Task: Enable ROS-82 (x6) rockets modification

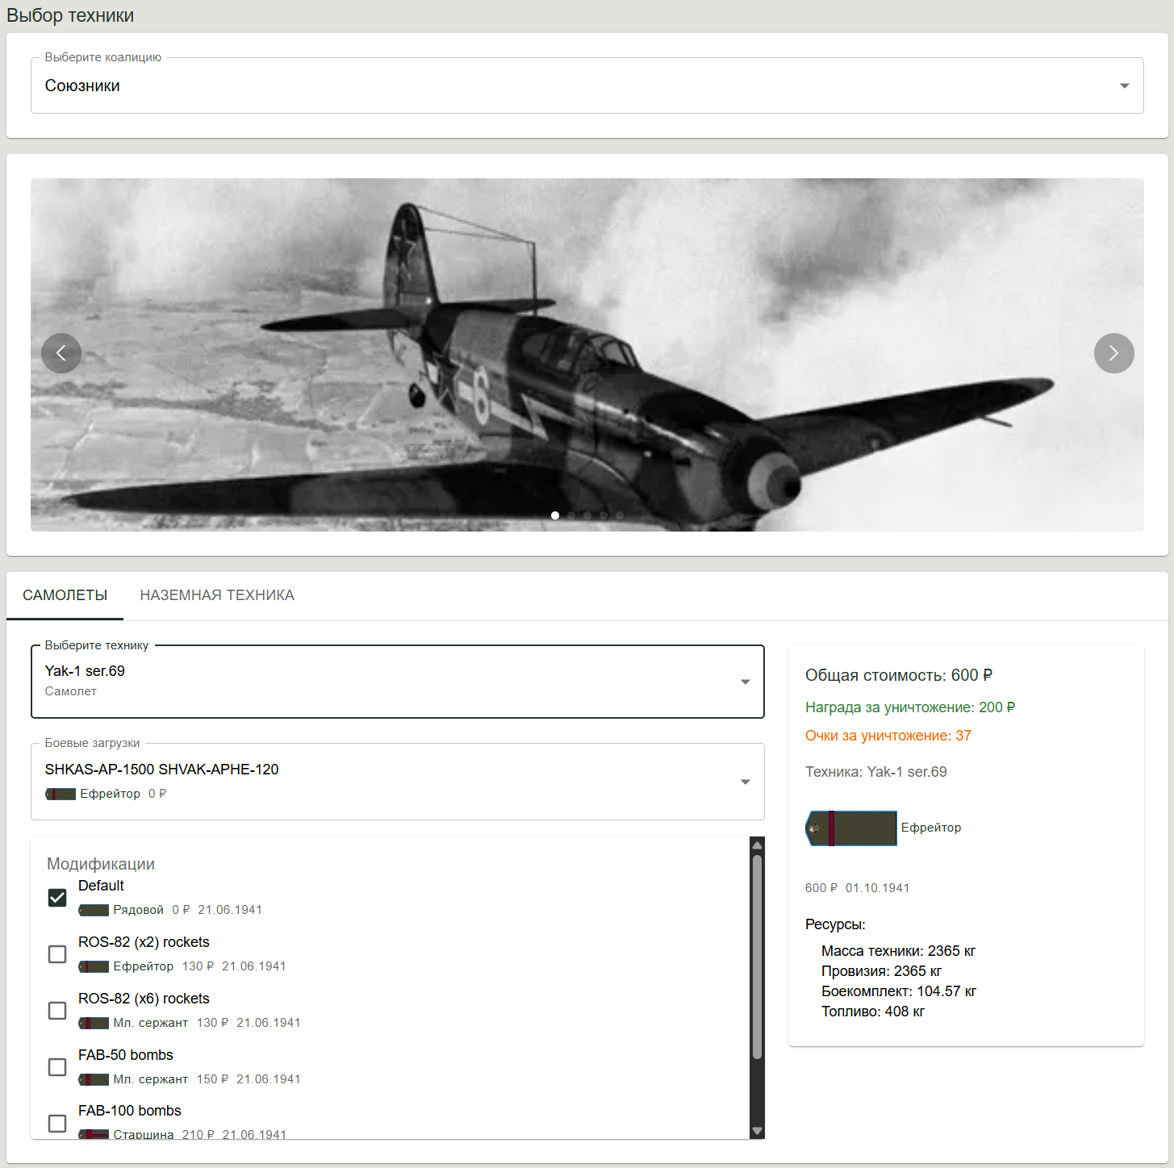Action: [57, 1011]
